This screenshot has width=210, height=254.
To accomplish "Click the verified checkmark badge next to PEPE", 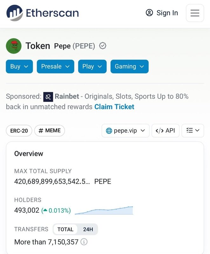I will [x=103, y=46].
